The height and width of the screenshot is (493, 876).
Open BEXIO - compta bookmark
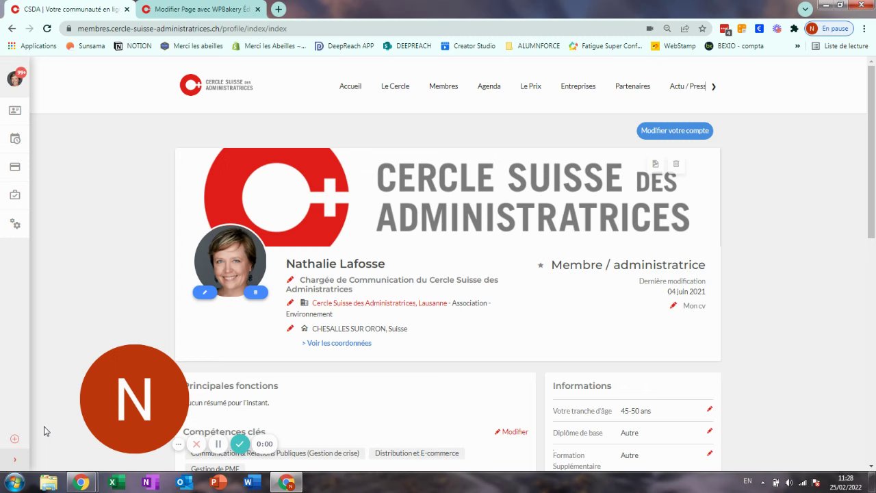[x=734, y=46]
